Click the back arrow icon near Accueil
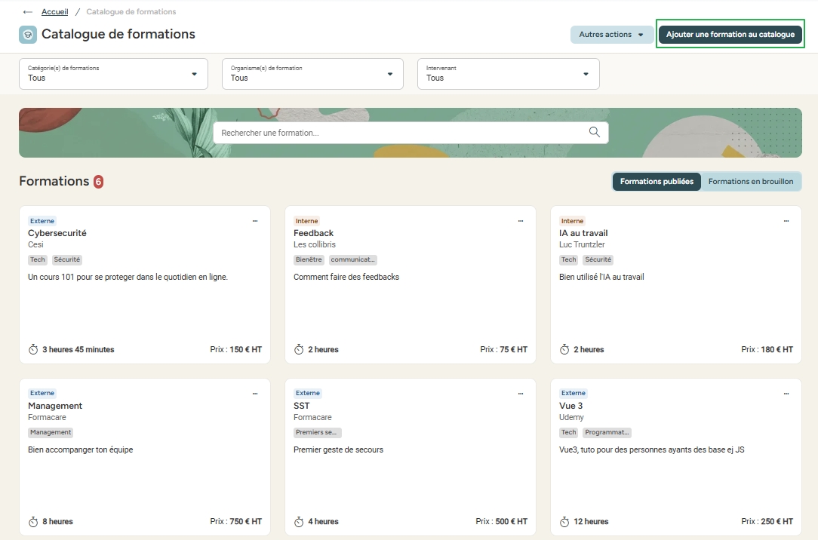 point(28,12)
